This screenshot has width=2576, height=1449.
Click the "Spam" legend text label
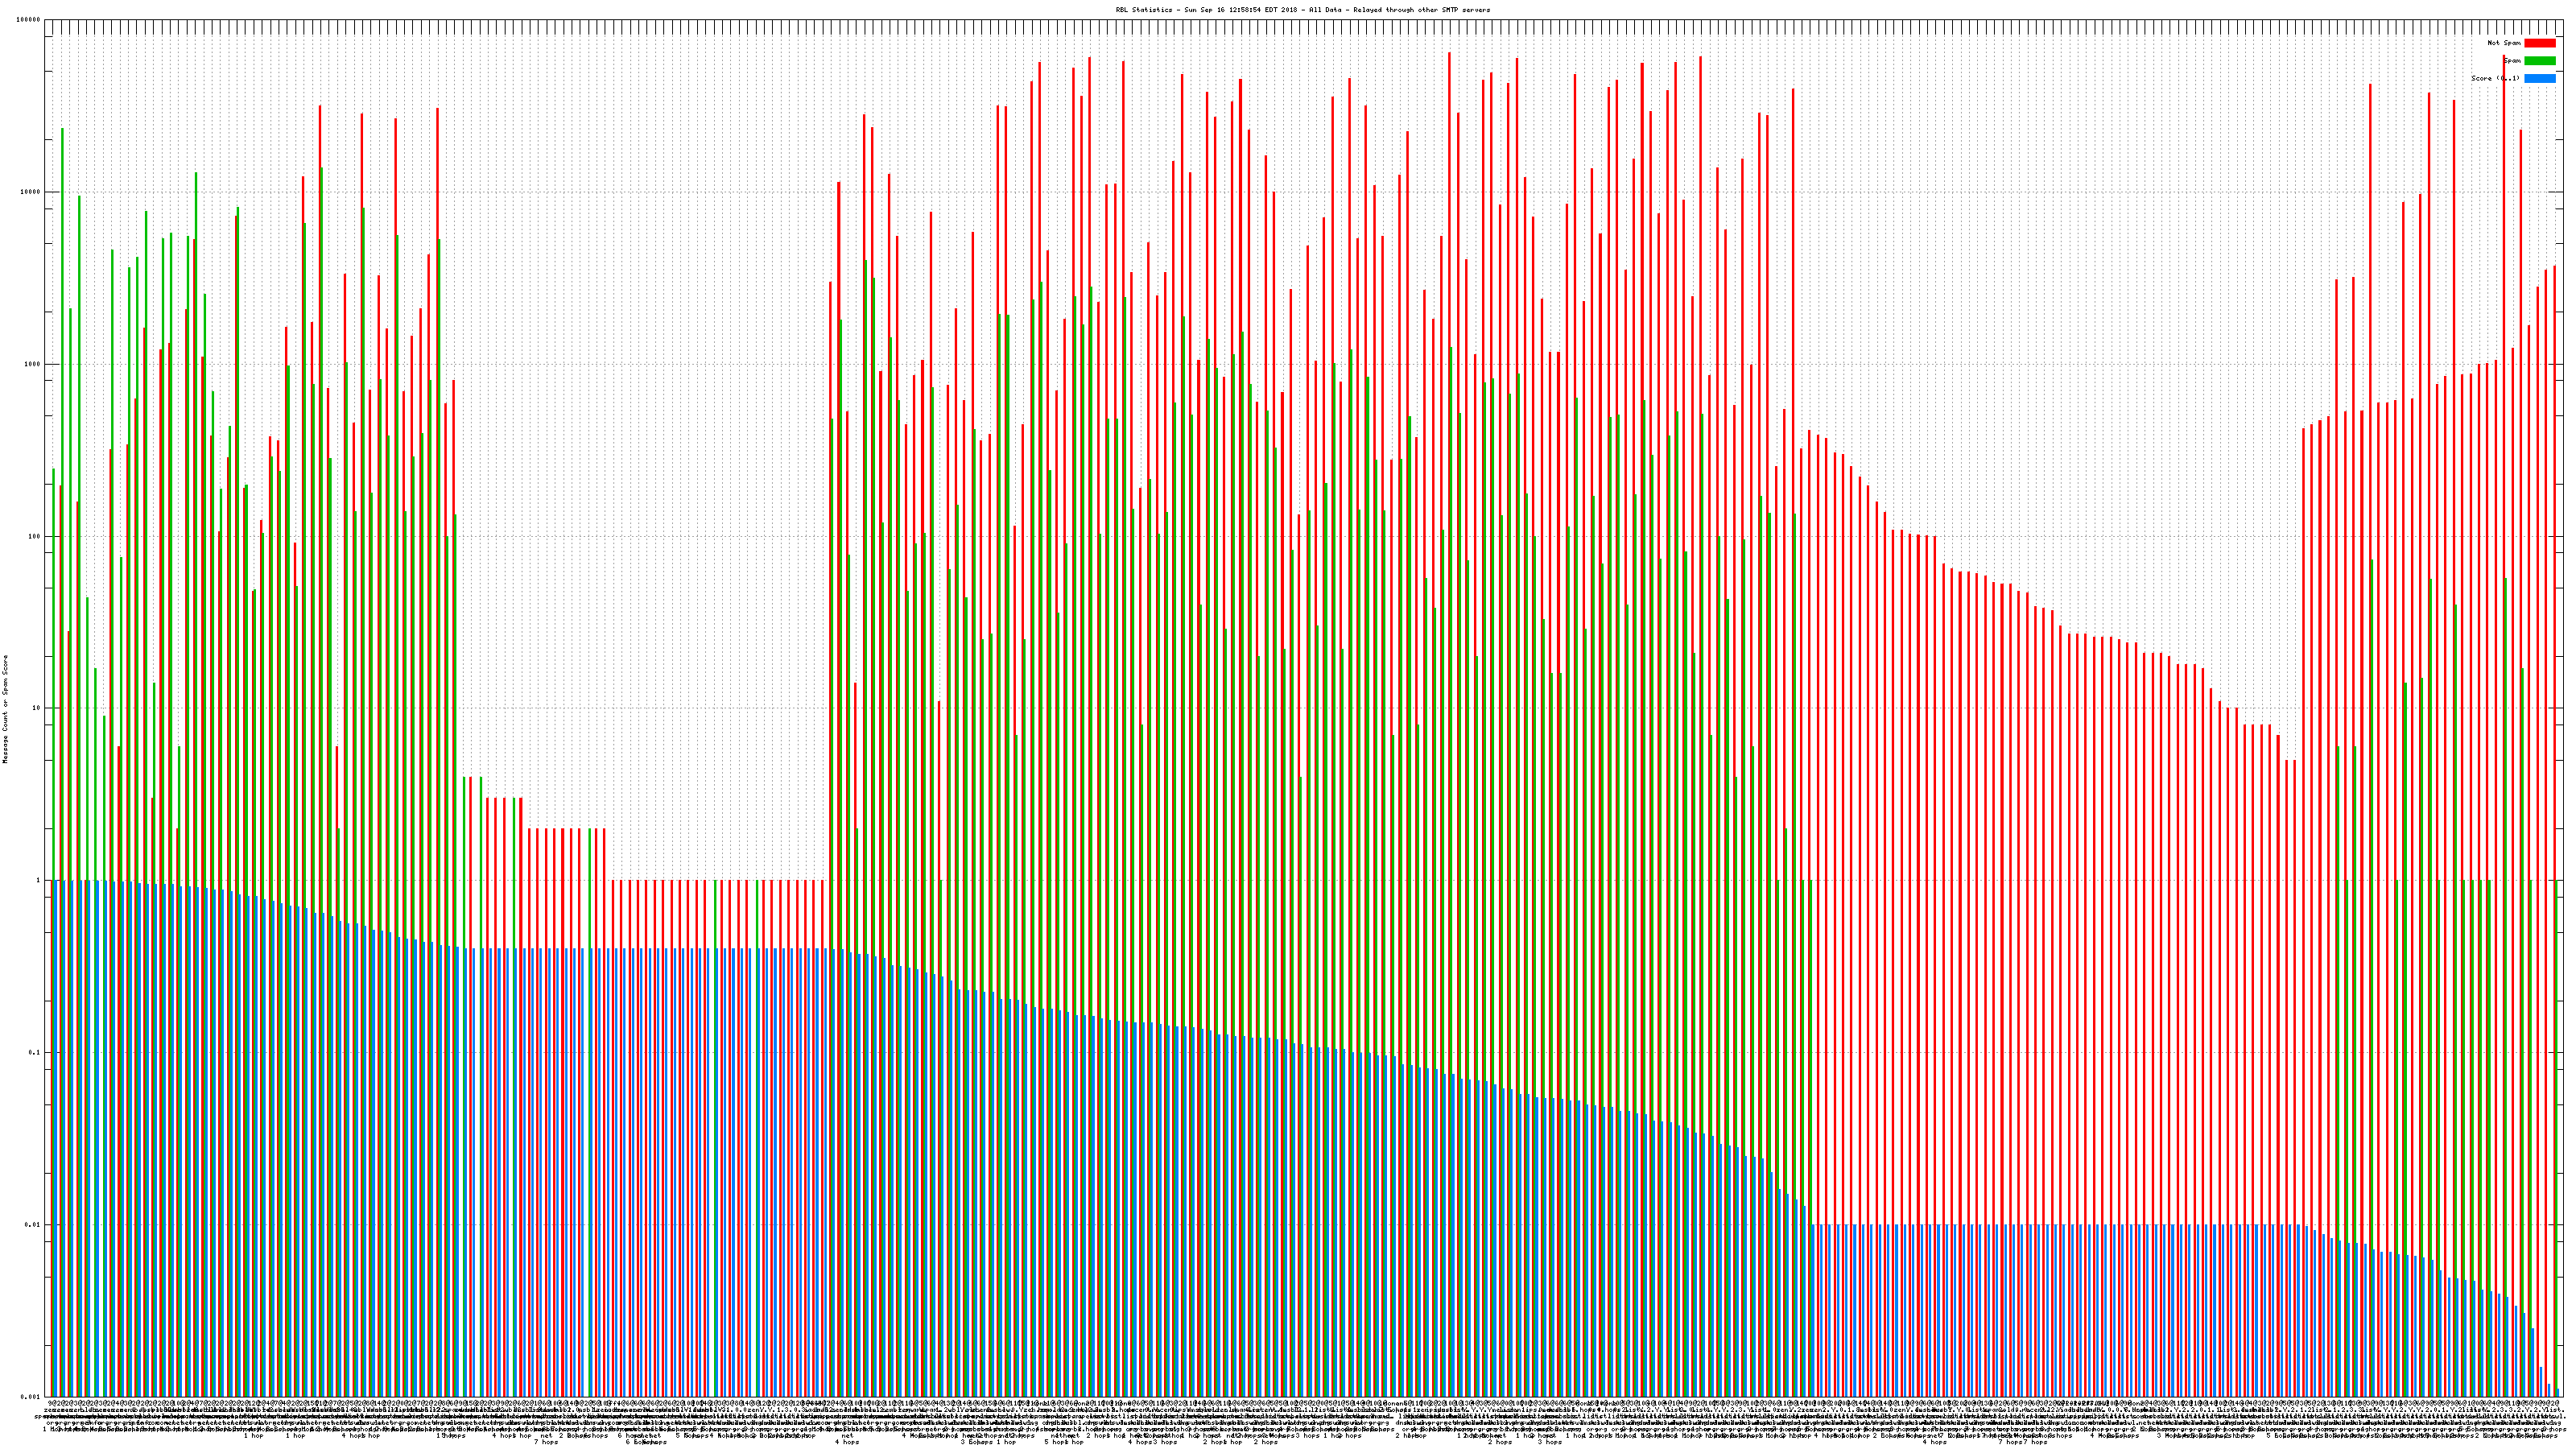pos(2513,61)
